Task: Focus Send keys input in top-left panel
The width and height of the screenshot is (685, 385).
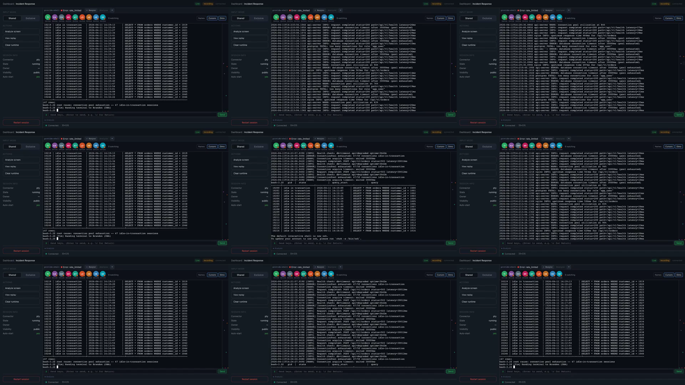Action: (132, 115)
